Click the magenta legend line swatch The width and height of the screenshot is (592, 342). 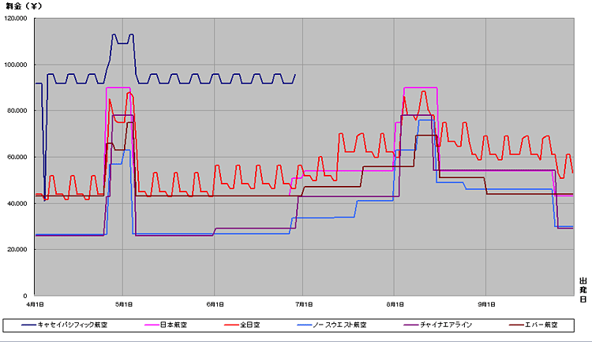pos(152,325)
